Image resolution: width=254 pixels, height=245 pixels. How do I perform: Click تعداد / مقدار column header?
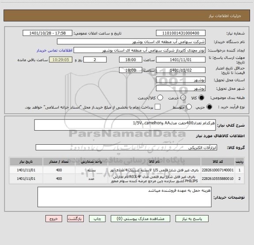[x=59, y=161]
